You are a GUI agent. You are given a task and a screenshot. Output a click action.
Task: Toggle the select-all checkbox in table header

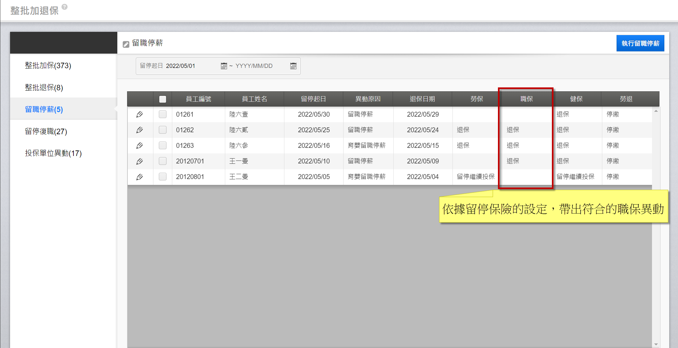(163, 99)
